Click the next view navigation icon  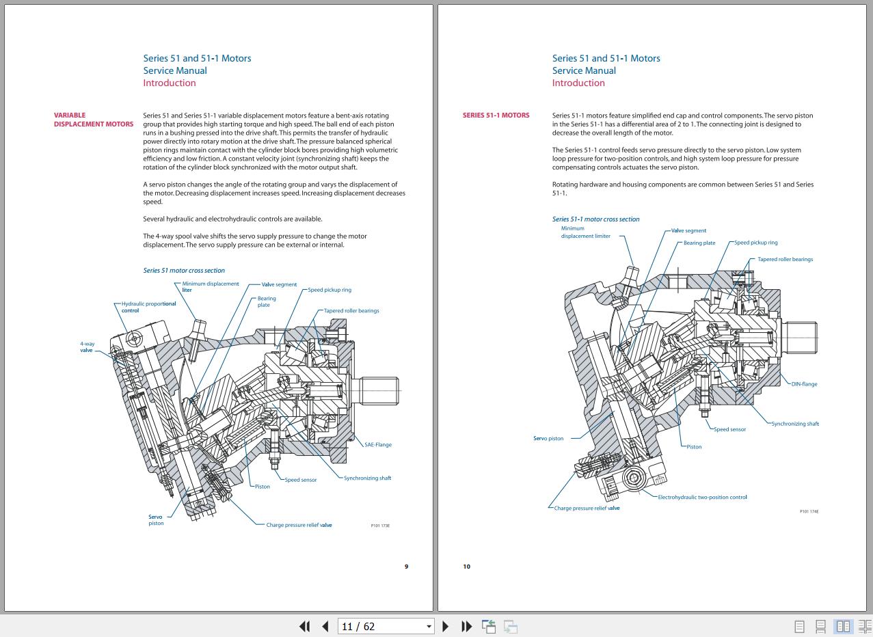pyautogui.click(x=511, y=626)
